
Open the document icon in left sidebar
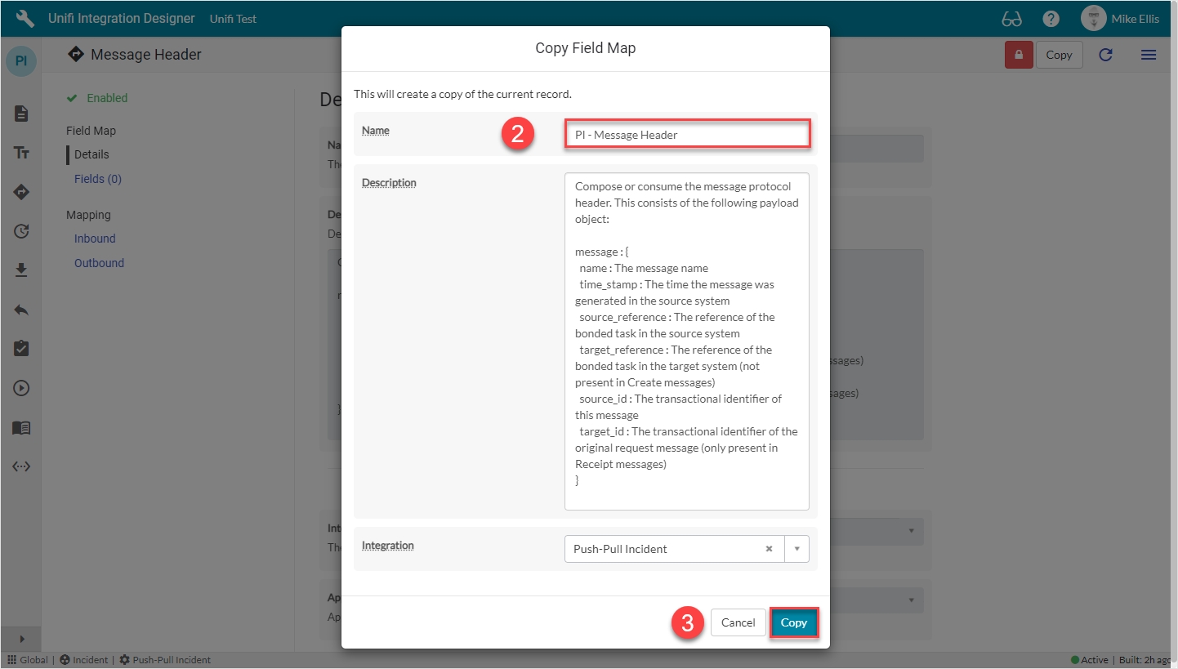click(21, 114)
